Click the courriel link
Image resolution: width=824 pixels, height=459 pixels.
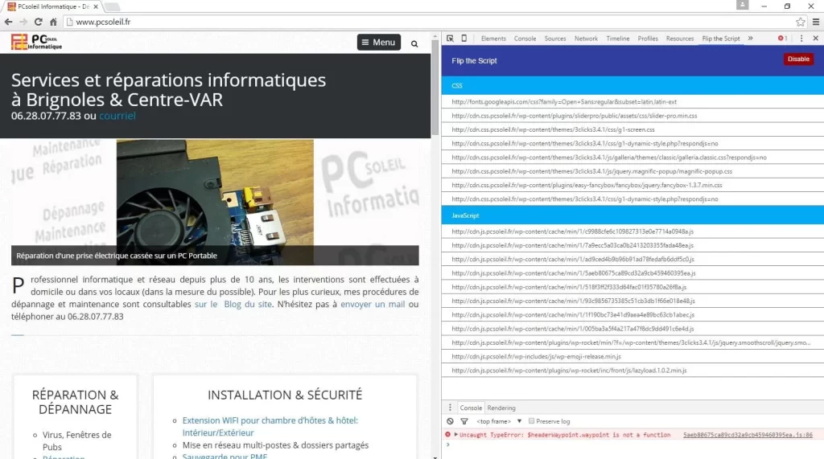click(117, 116)
